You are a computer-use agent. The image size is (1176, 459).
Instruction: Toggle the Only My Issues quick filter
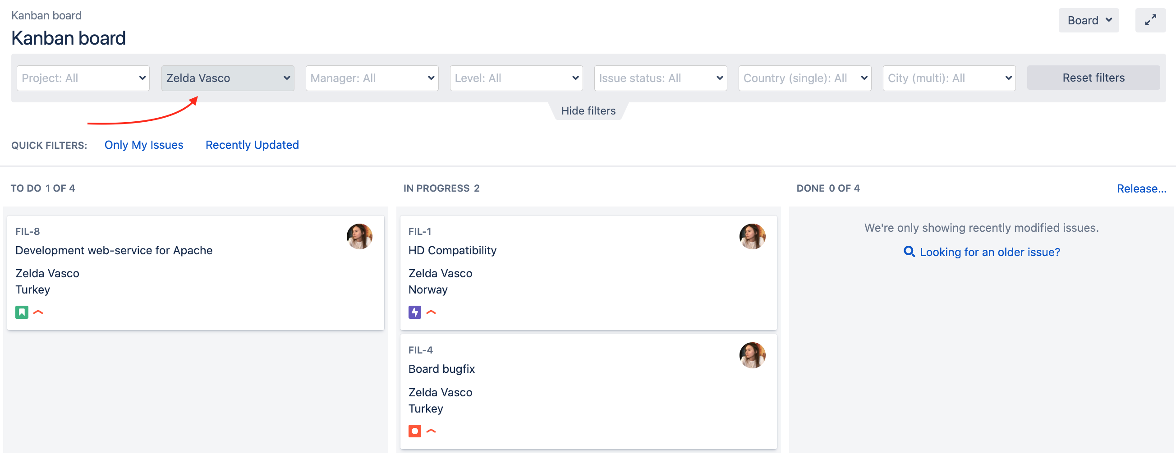(x=144, y=145)
